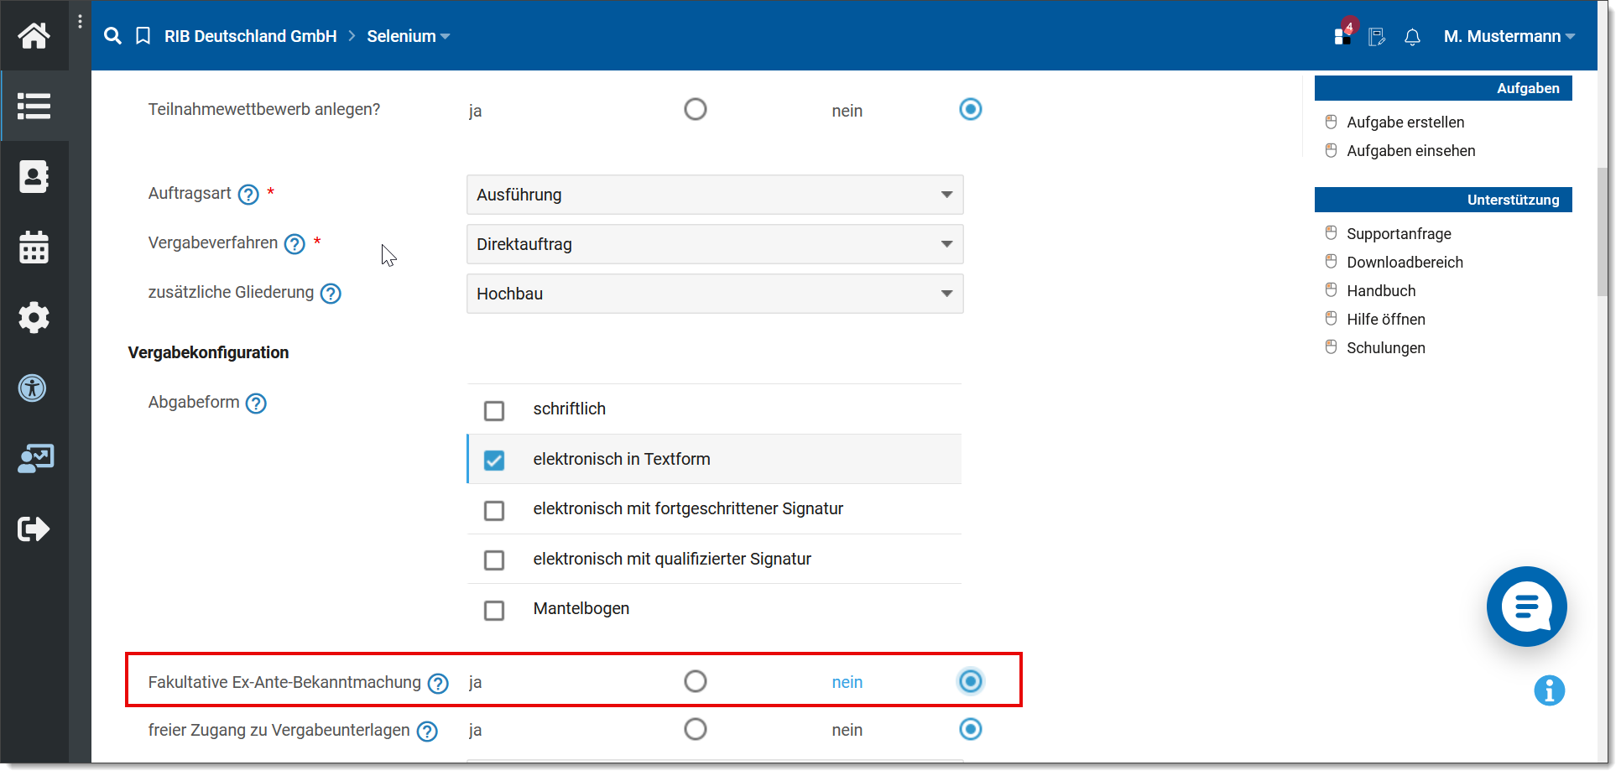
Task: Open Downloadbereich link
Action: [x=1405, y=263]
